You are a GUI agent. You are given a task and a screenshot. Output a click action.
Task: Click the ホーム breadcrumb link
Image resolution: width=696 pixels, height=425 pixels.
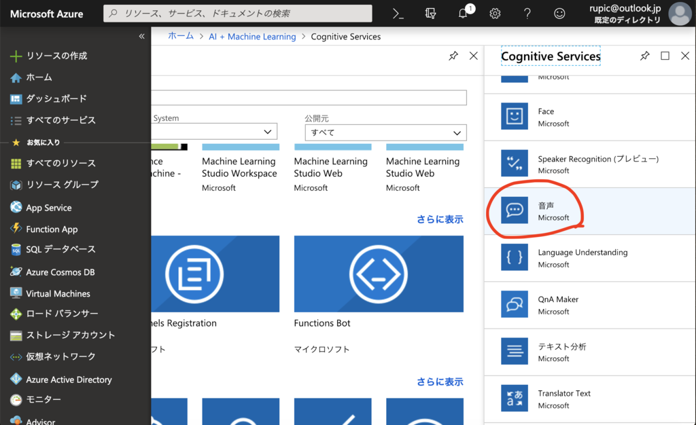(x=181, y=36)
